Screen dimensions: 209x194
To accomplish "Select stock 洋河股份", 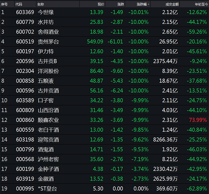I will tap(48, 71).
